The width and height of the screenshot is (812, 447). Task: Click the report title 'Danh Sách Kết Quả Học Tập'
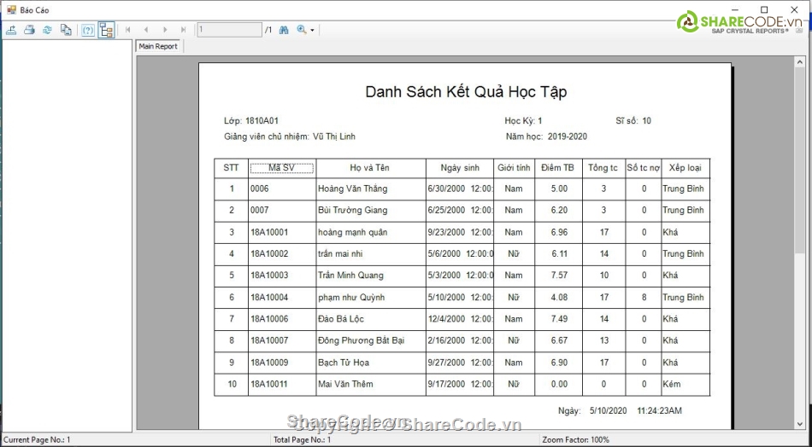coord(465,92)
